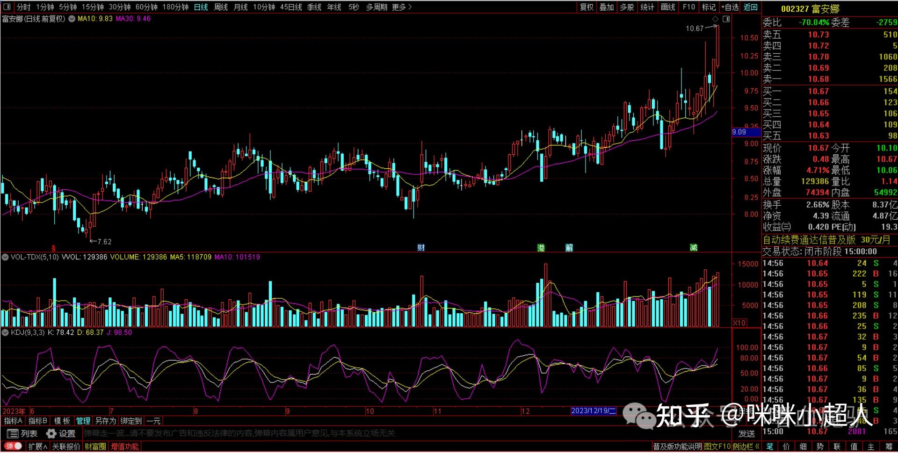Switch to the 180分钟 period
The height and width of the screenshot is (453, 898).
coord(175,7)
